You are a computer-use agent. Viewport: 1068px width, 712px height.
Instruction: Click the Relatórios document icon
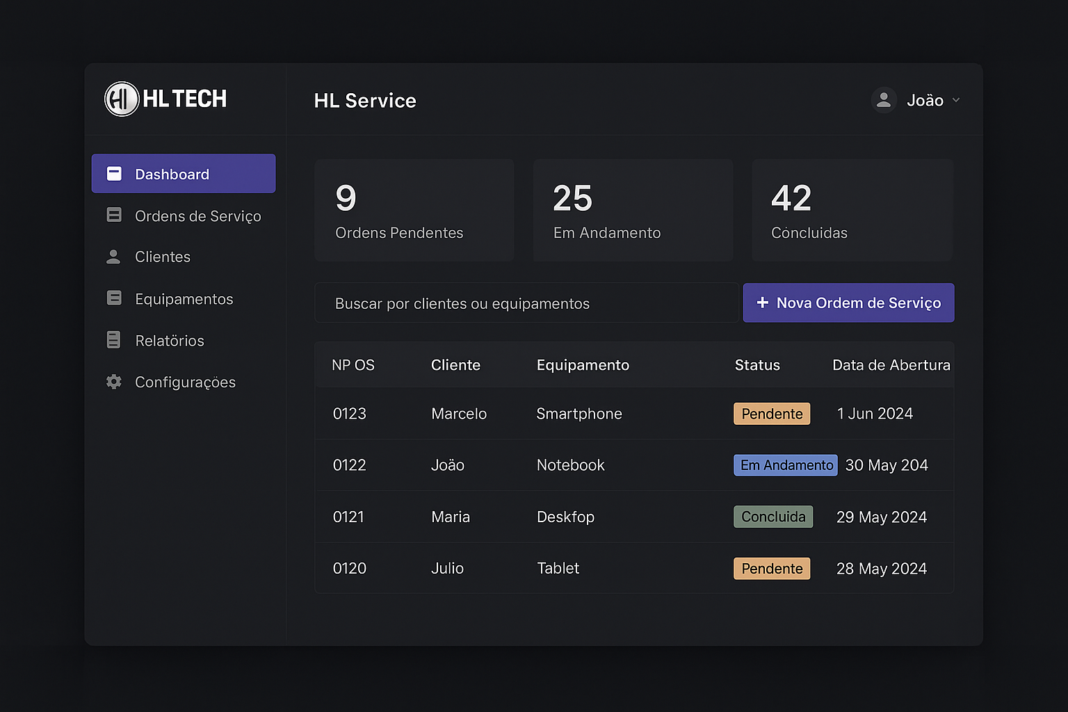113,340
